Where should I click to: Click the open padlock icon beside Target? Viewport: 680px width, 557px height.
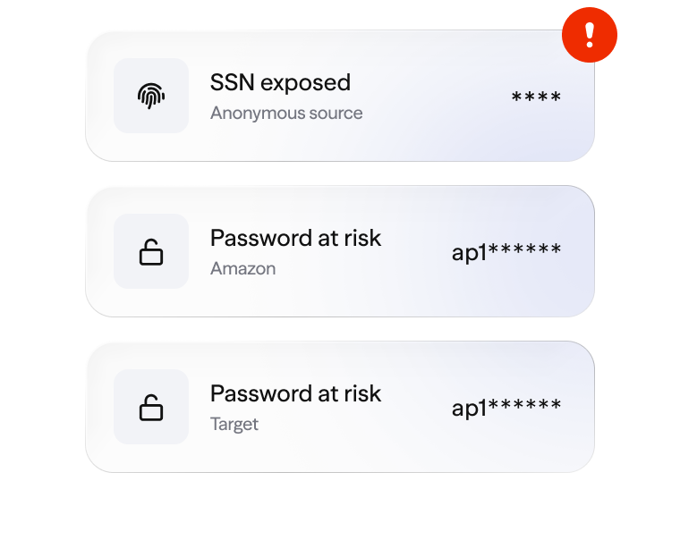pos(151,408)
